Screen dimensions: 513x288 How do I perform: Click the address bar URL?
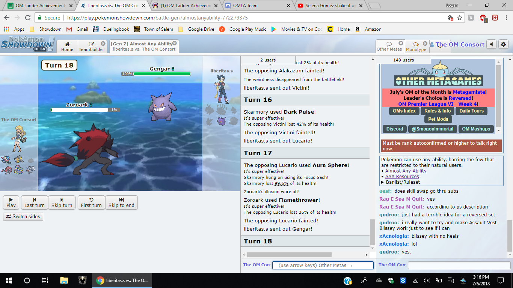(157, 18)
